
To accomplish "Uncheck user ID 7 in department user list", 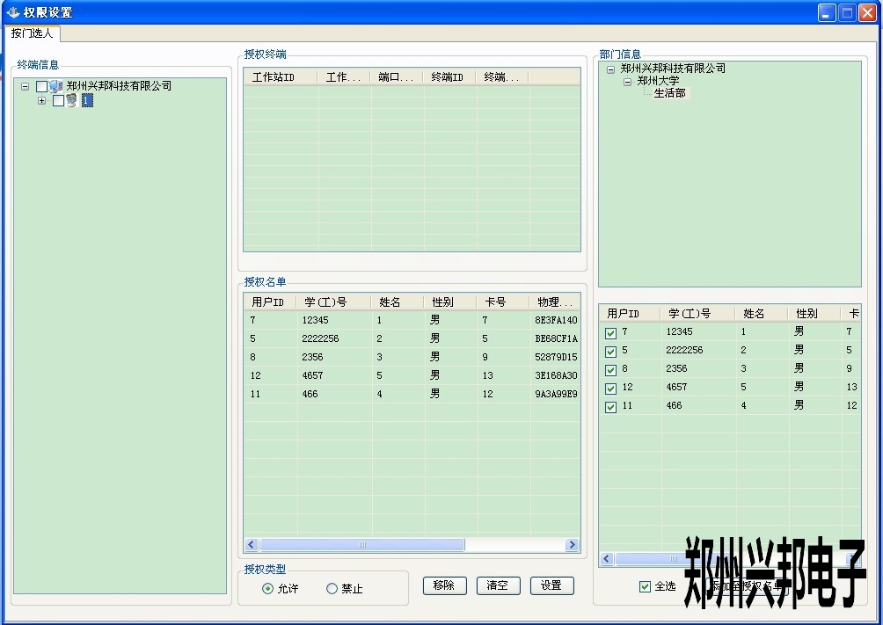I will pos(610,333).
